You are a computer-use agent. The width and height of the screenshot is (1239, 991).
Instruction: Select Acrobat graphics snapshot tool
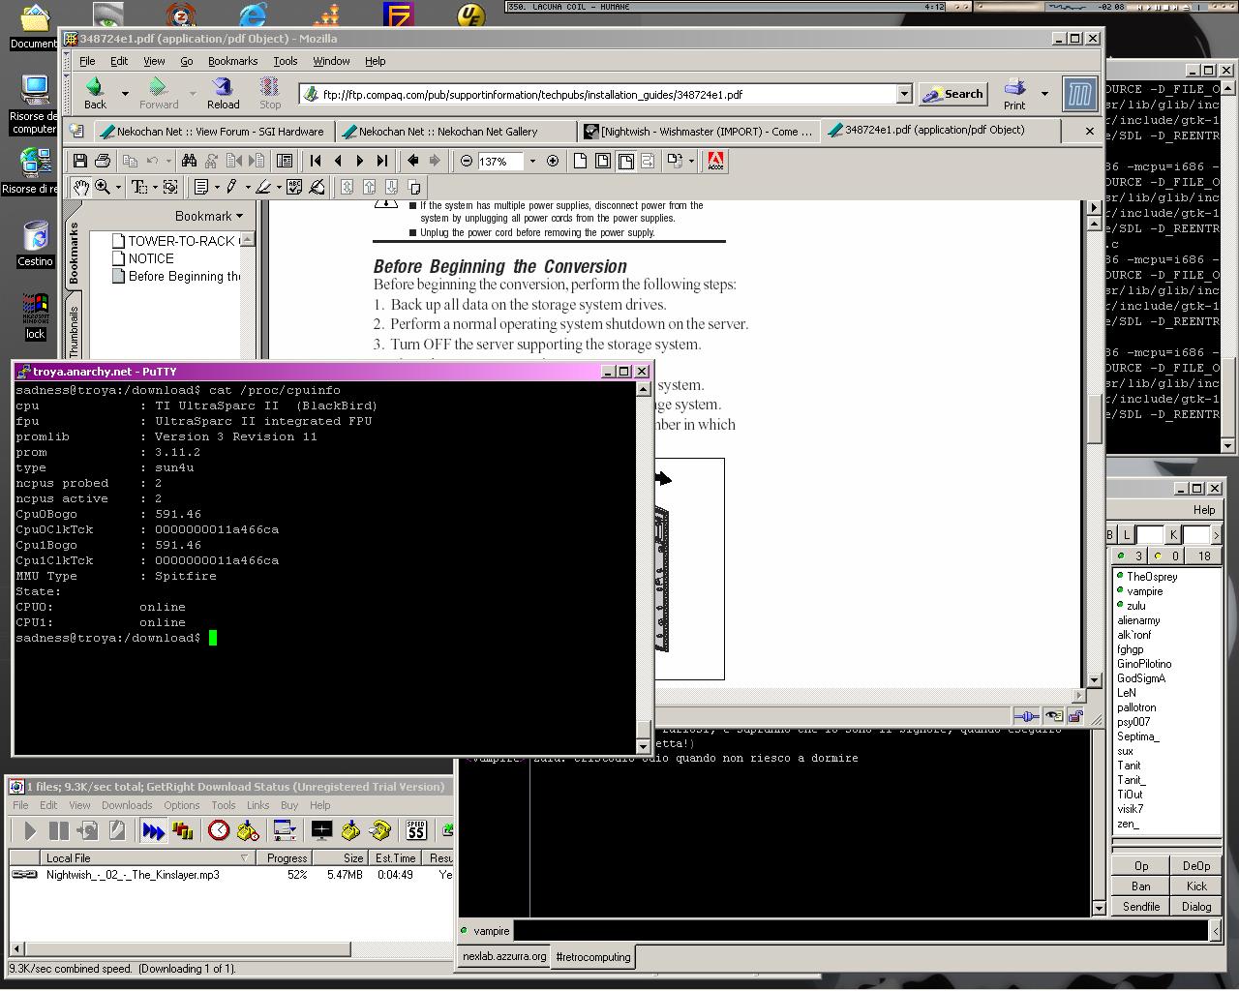(170, 187)
